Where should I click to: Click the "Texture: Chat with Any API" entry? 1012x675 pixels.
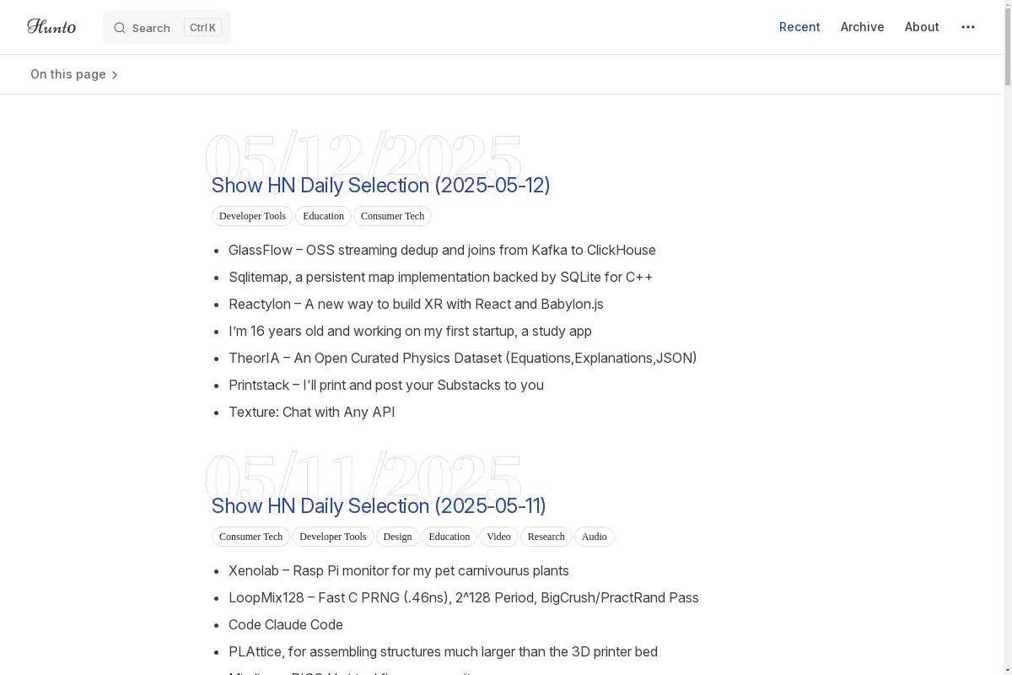click(311, 412)
